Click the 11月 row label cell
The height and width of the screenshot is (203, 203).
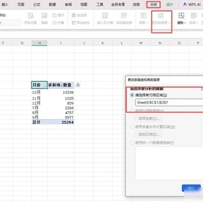[x=40, y=98]
